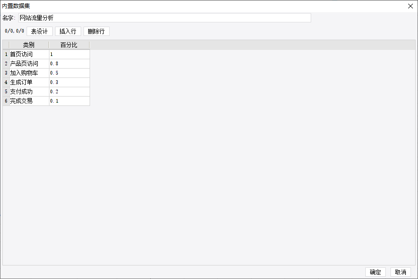Select row number 4 header
Image resolution: width=418 pixels, height=279 pixels.
(6, 83)
